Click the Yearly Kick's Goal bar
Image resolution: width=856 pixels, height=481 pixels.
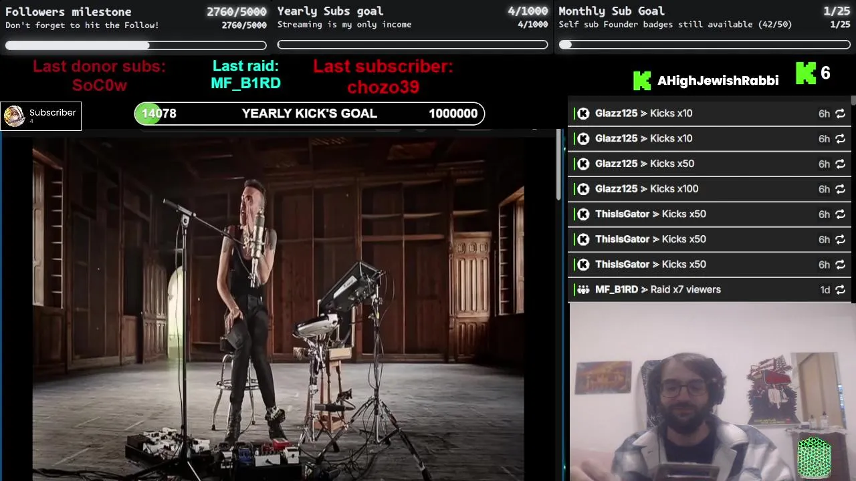309,114
